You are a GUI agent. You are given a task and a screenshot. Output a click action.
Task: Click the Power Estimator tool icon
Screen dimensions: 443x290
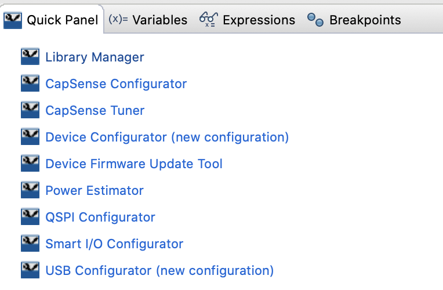coord(30,190)
